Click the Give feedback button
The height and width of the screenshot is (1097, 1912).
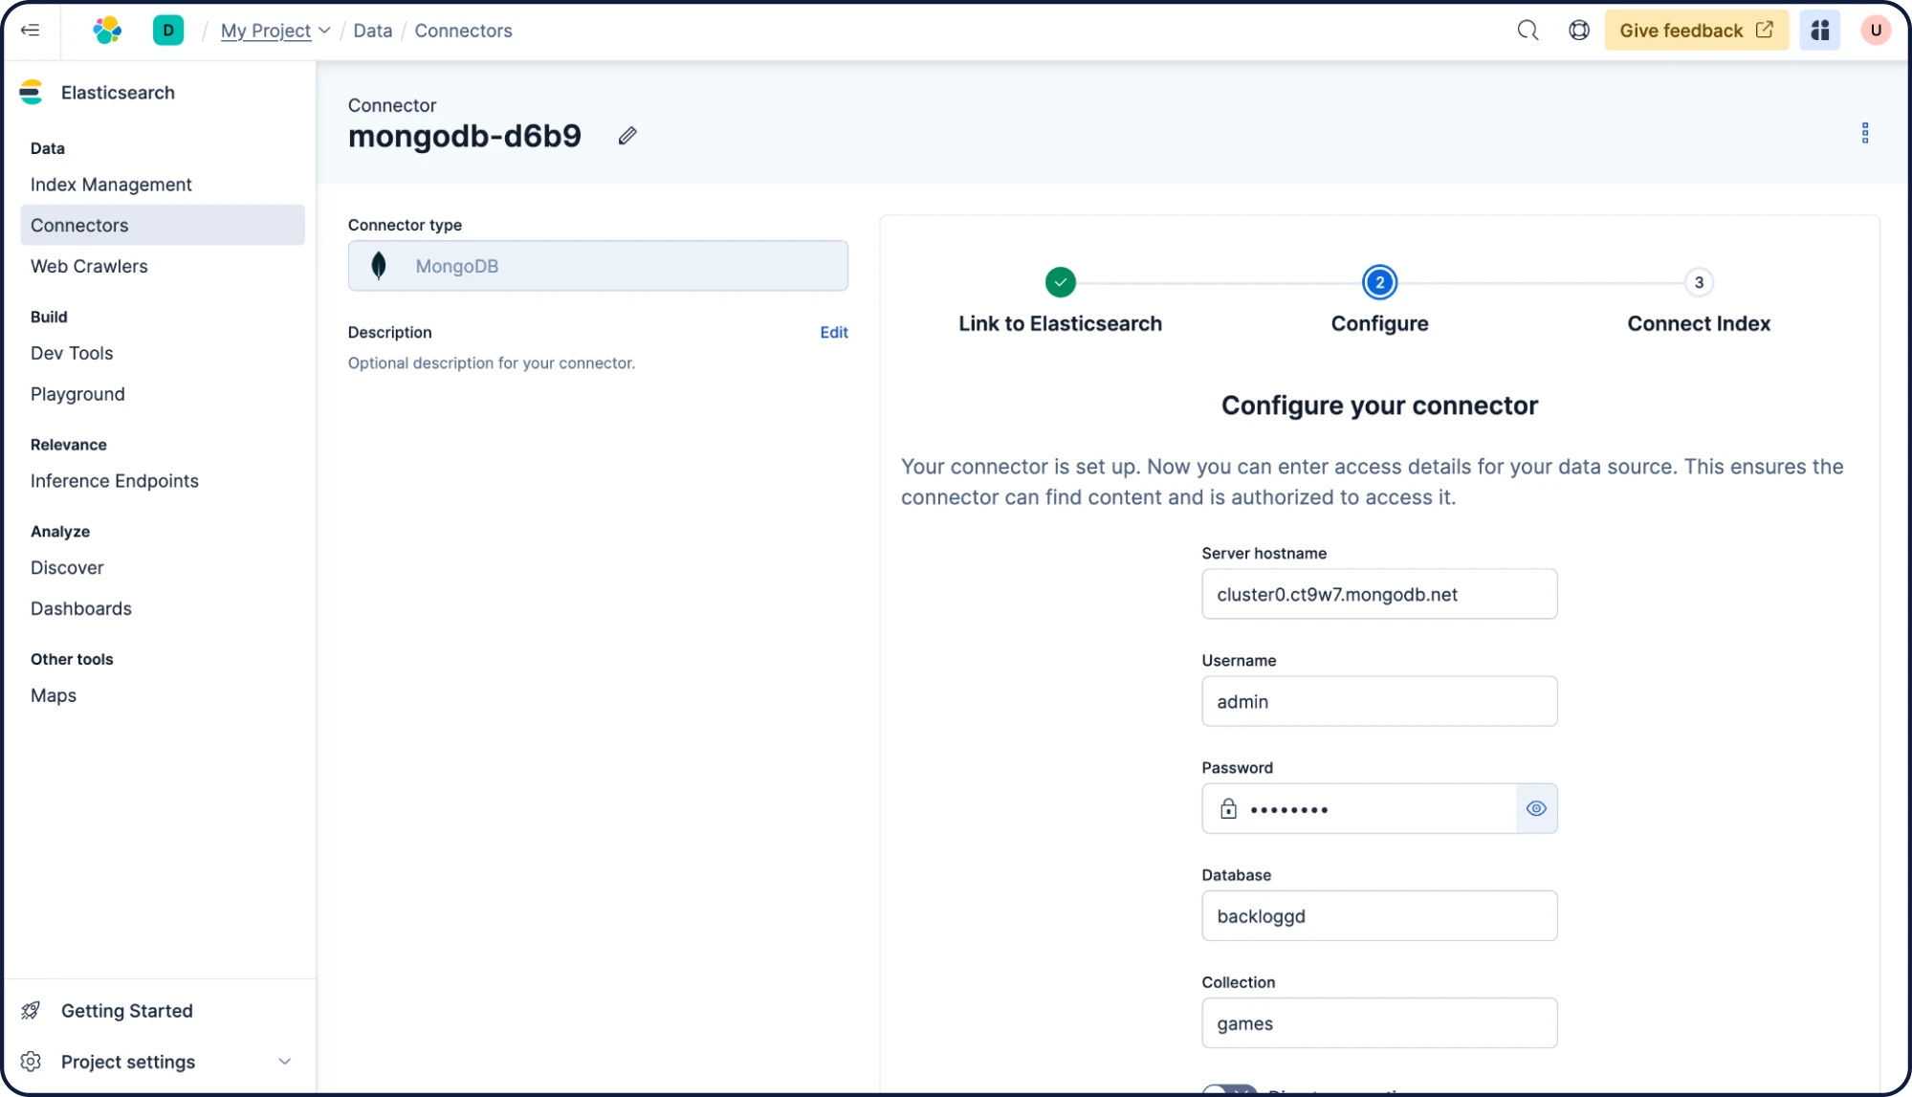[1696, 31]
